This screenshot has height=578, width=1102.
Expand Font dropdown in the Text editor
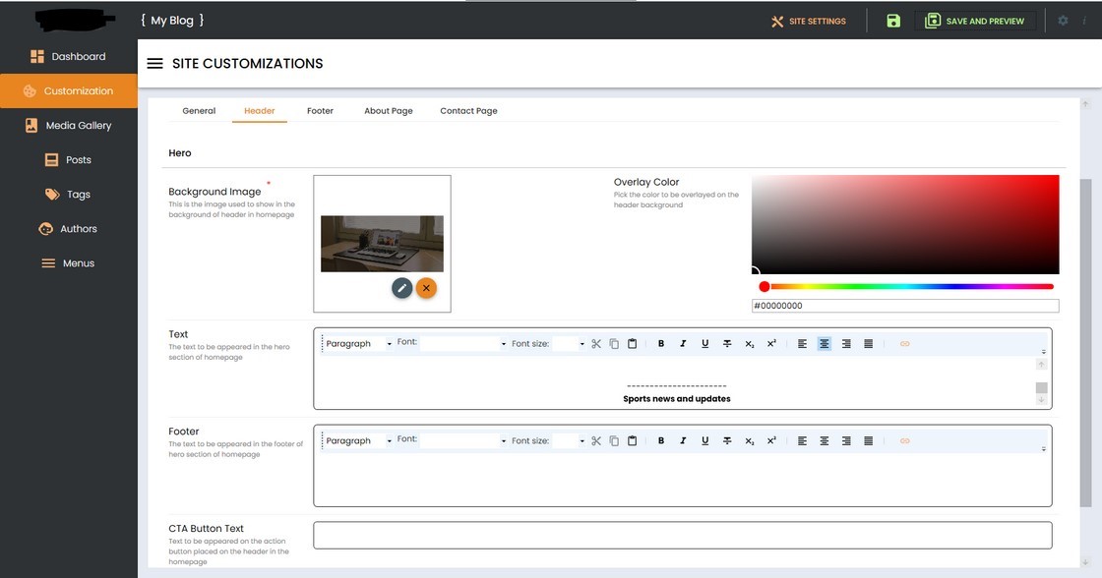(463, 344)
